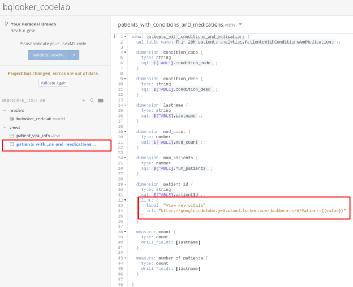Fold the count measure at line 38
This screenshot has height=287, width=353.
125,232
